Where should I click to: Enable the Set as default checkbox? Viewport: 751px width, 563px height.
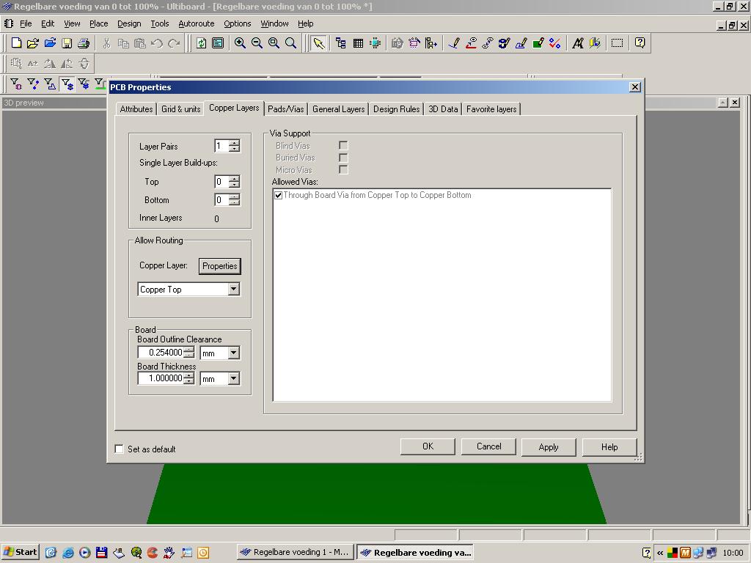coord(120,449)
